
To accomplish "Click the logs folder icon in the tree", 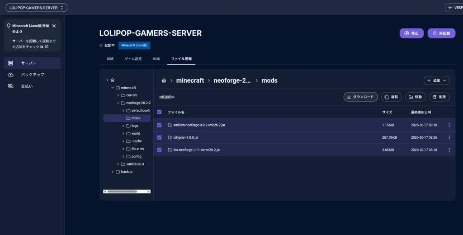I will coord(128,126).
